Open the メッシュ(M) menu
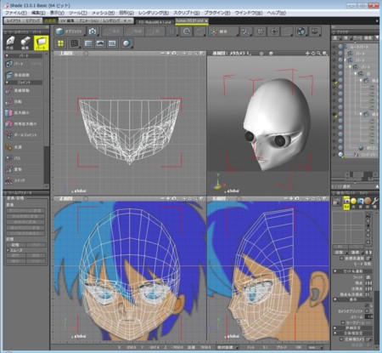The height and width of the screenshot is (353, 382). coord(103,13)
